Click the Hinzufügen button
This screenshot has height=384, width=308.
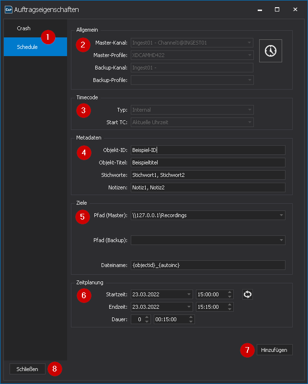tap(274, 350)
